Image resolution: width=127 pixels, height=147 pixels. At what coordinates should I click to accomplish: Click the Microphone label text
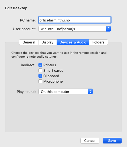click(53, 81)
